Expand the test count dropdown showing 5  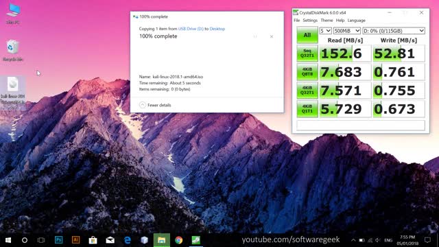pos(325,31)
